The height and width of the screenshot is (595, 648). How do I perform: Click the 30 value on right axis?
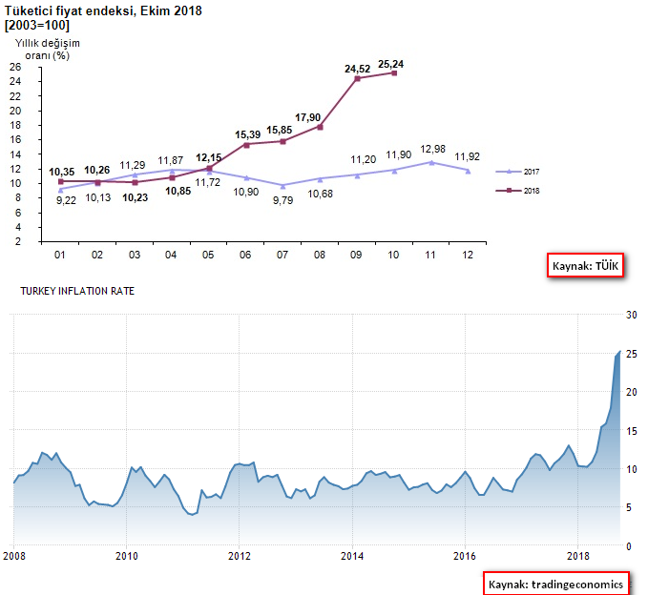[x=632, y=315]
